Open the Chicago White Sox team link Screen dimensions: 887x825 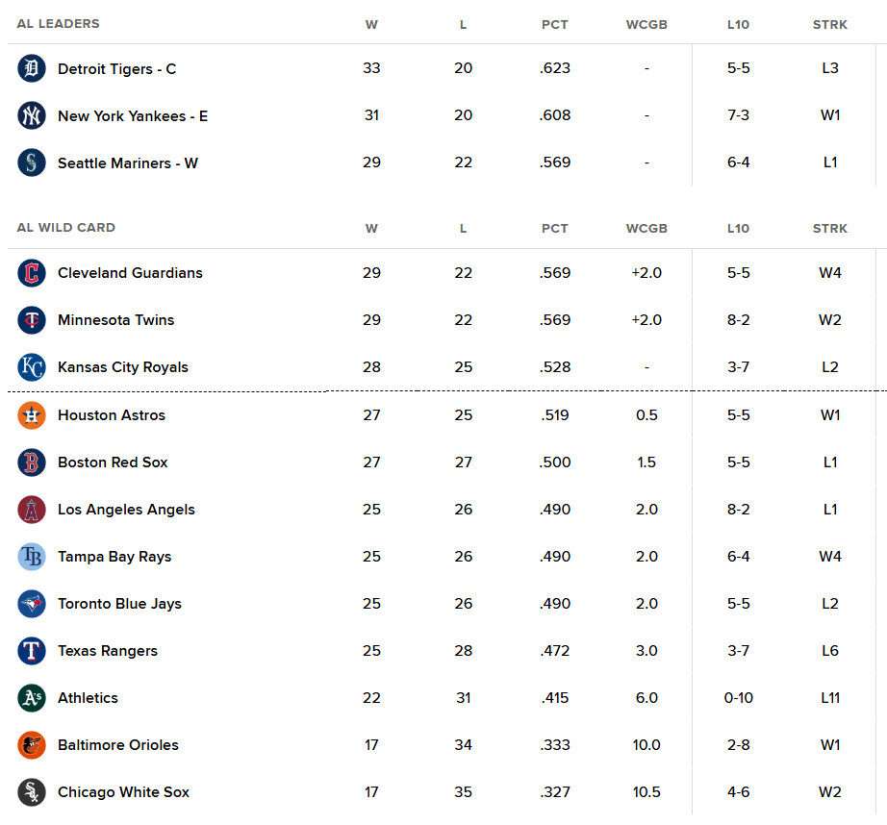[x=123, y=792]
